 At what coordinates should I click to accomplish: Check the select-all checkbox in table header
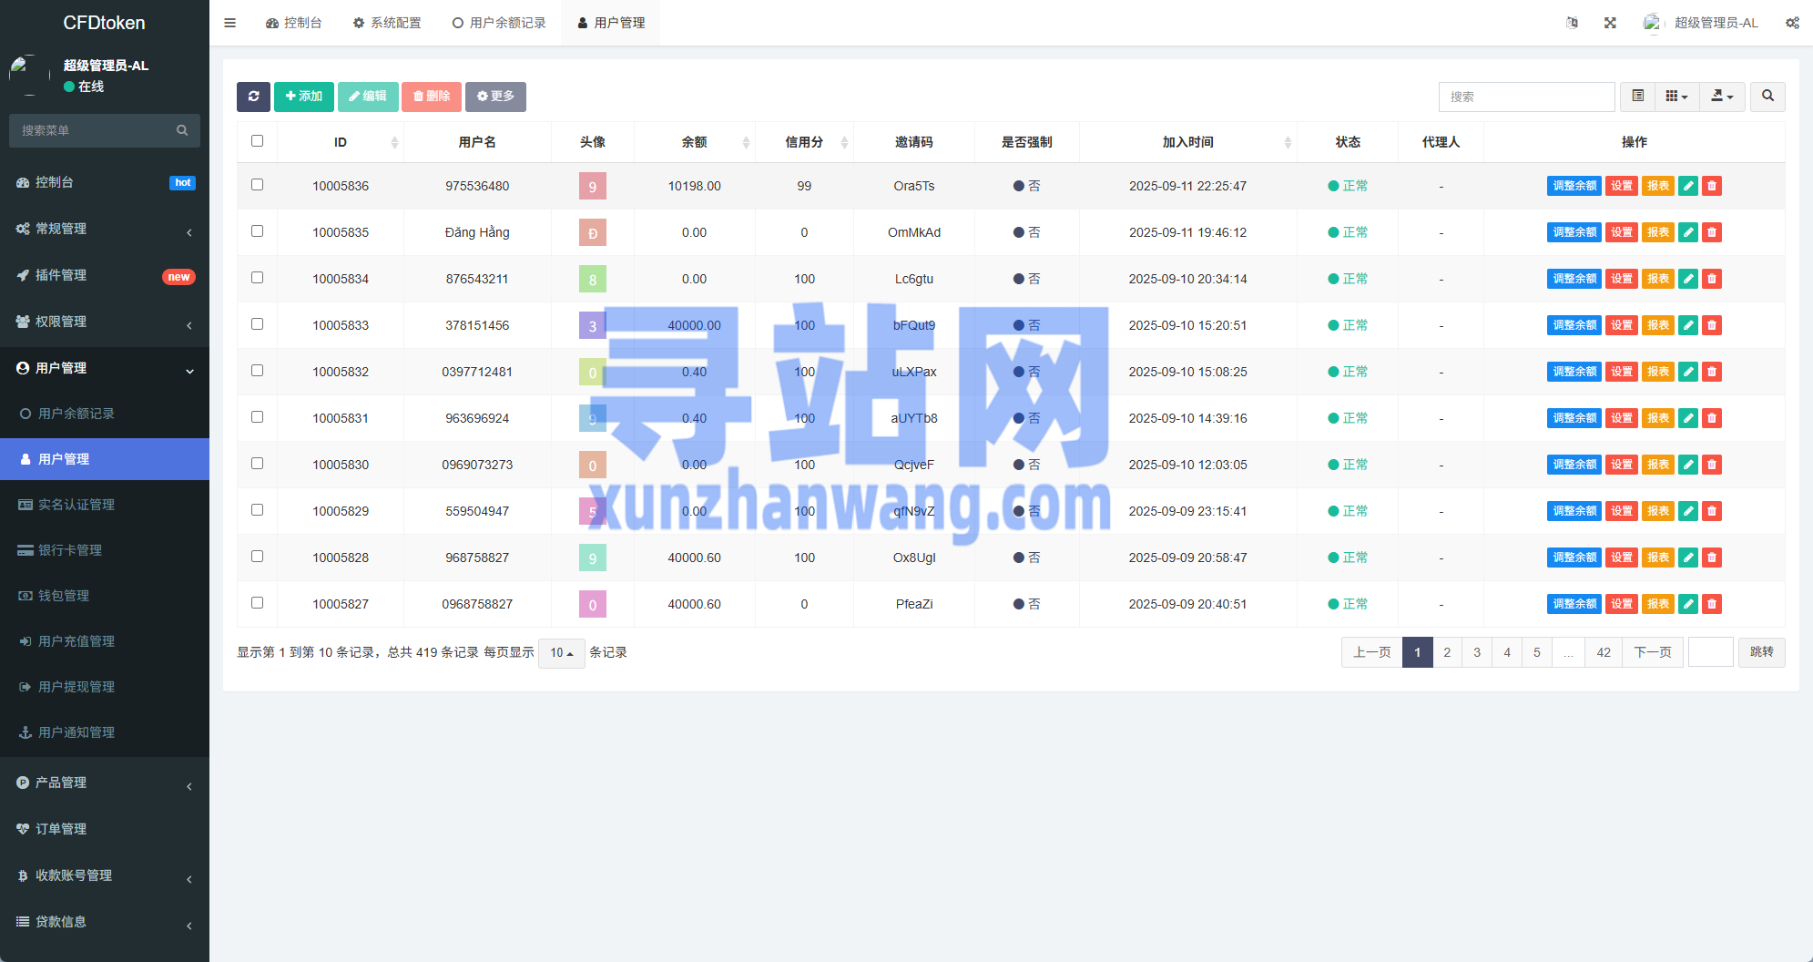click(257, 141)
